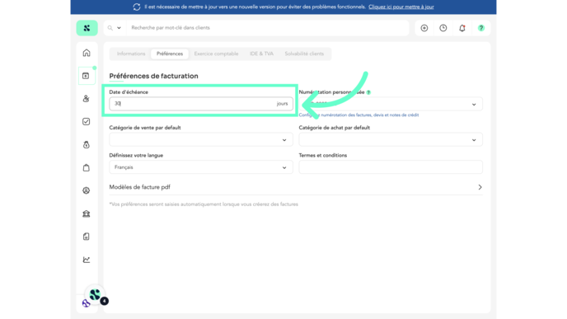This screenshot has width=567, height=319.
Task: Open the clock history icon
Action: 443,28
